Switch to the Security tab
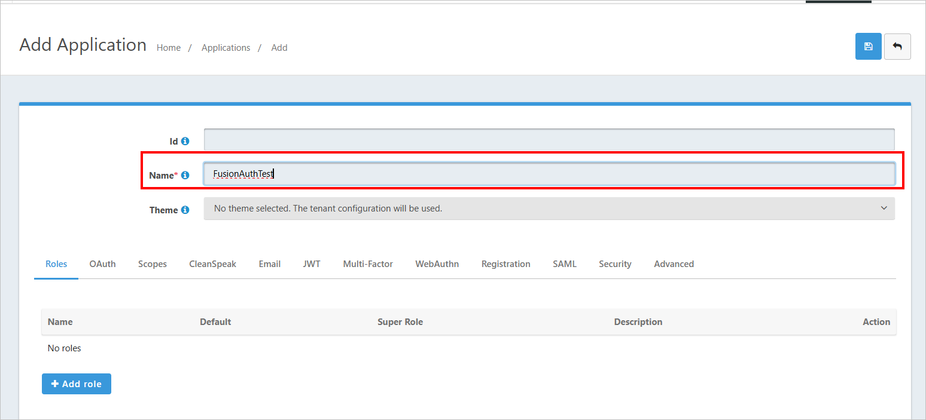 (x=615, y=263)
